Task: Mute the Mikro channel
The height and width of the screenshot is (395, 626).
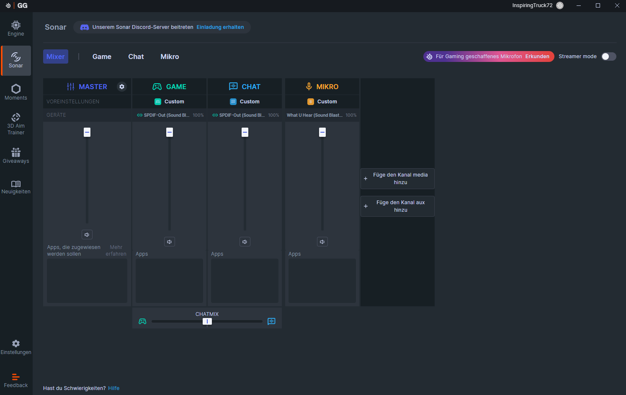Action: [x=322, y=242]
